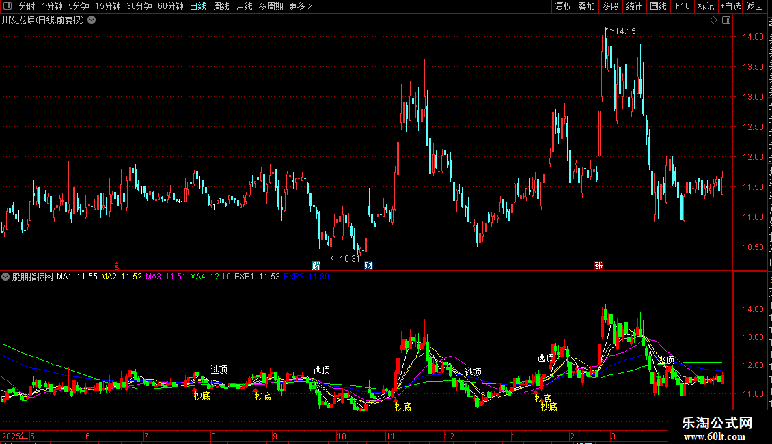Image resolution: width=772 pixels, height=444 pixels.
Task: Click the red $ marker on time axis
Action: (x=117, y=266)
